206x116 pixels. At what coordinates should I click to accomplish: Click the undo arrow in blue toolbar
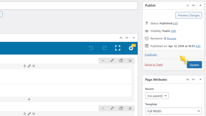click(x=91, y=48)
